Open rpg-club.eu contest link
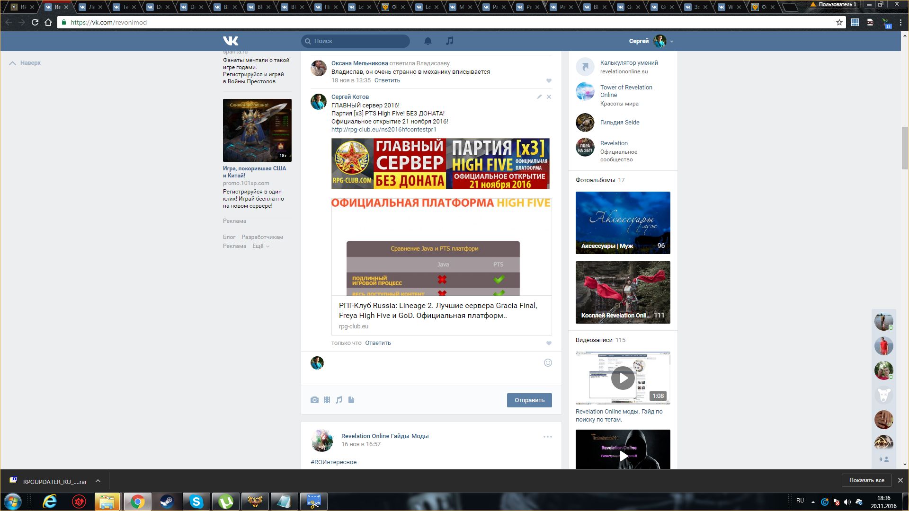 (383, 130)
